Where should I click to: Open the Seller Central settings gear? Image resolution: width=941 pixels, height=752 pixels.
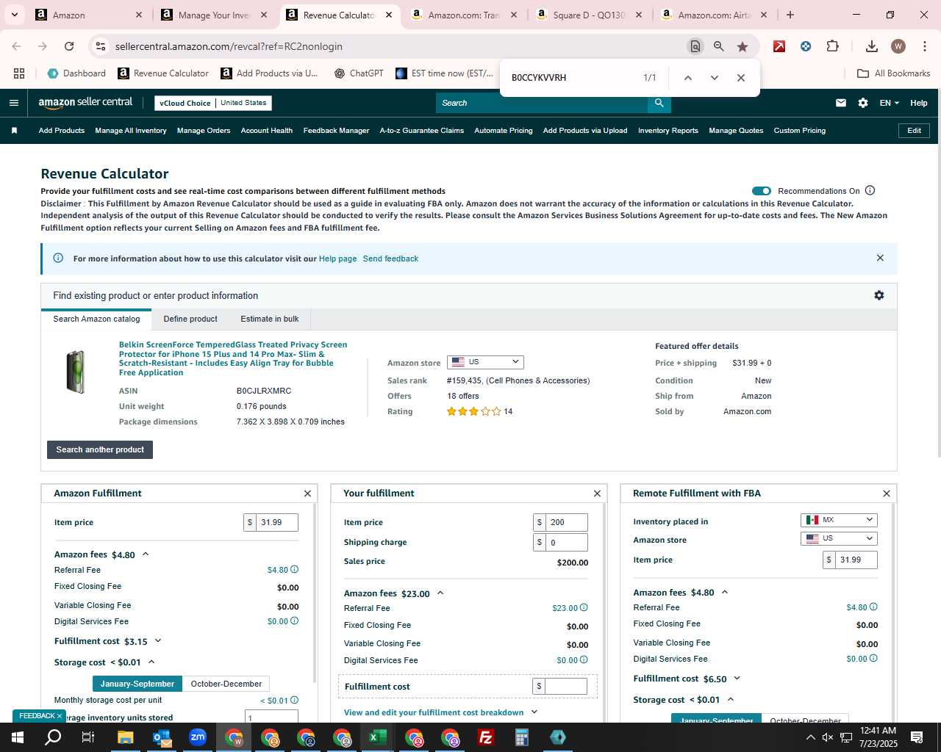pos(863,103)
